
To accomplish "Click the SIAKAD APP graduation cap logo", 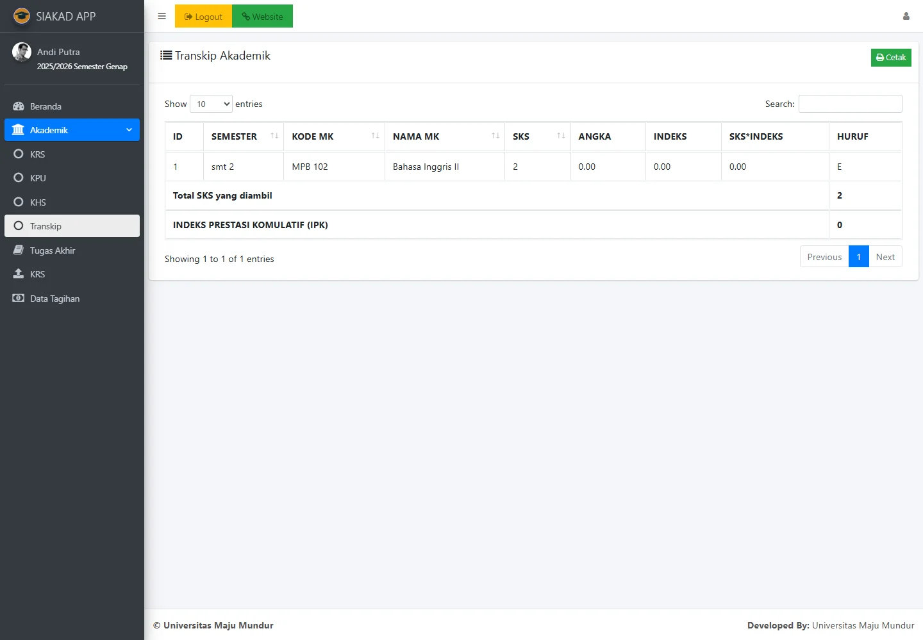I will [22, 16].
